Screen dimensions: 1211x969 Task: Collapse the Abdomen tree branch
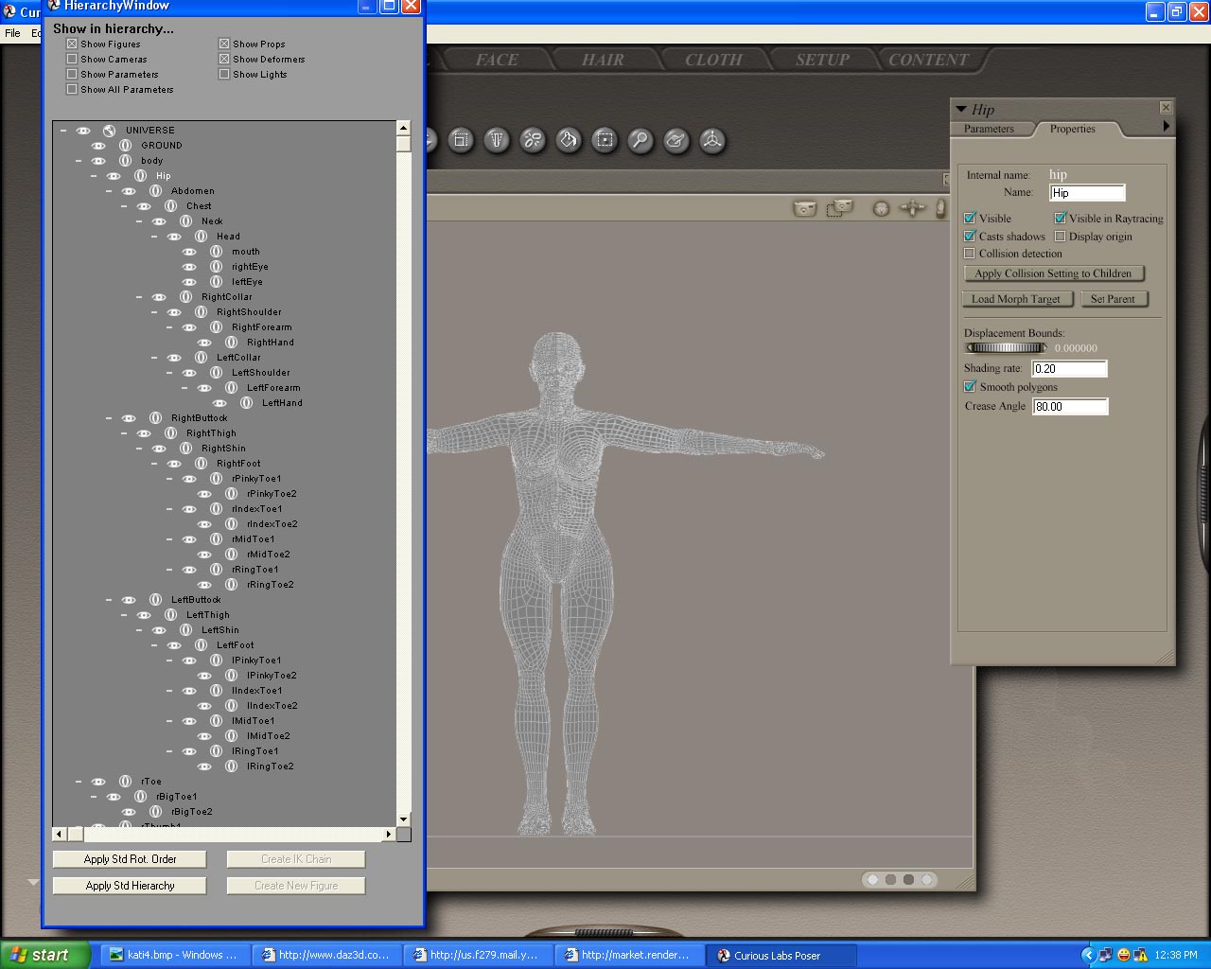point(109,191)
